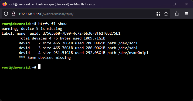Minimize the Firefox window
The width and height of the screenshot is (193, 101).
tap(162, 4)
